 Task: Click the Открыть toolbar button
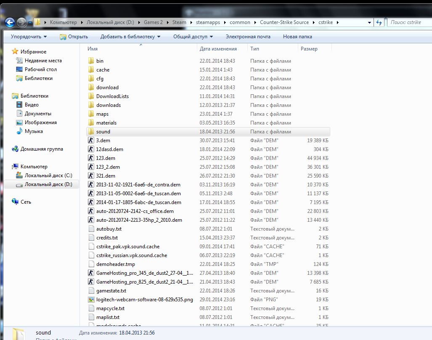click(x=74, y=37)
